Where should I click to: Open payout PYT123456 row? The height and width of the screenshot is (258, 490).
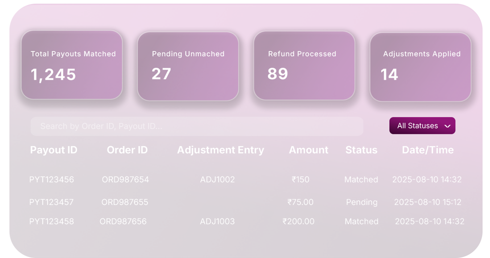[52, 179]
